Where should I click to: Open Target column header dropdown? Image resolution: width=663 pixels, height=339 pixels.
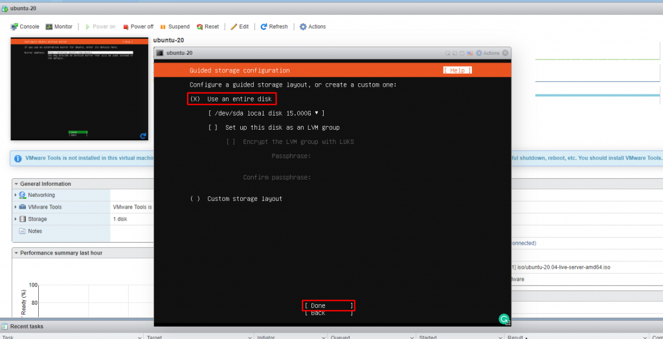pos(249,337)
